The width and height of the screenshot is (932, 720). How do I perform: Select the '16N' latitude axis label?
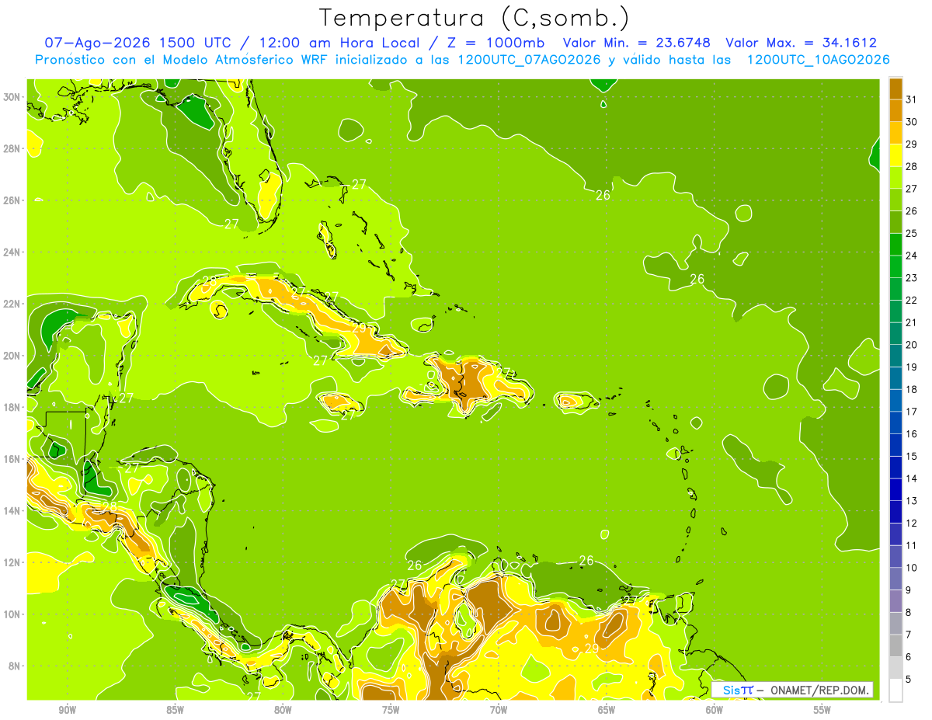(12, 459)
